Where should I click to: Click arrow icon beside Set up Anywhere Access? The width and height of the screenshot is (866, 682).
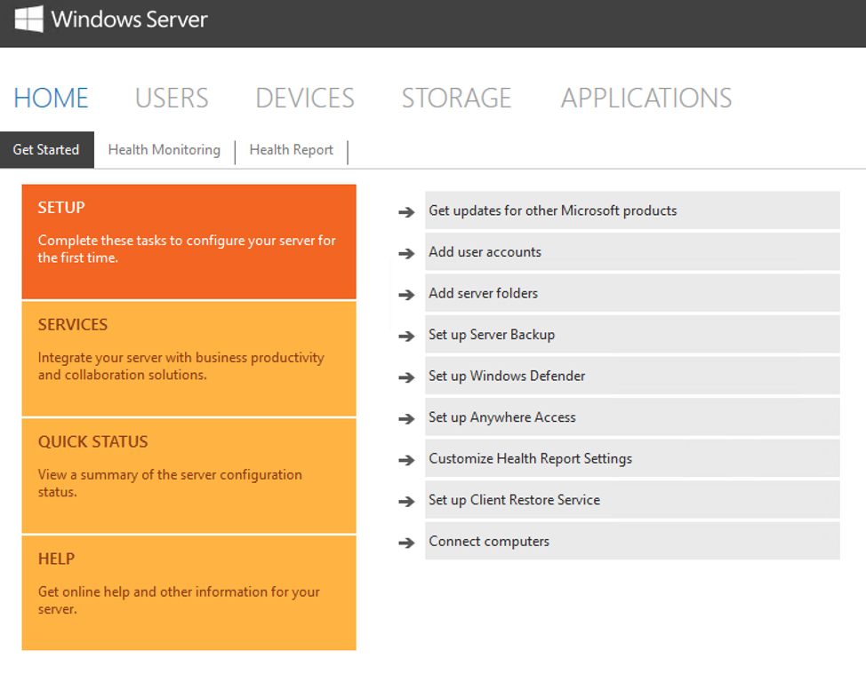pos(406,418)
